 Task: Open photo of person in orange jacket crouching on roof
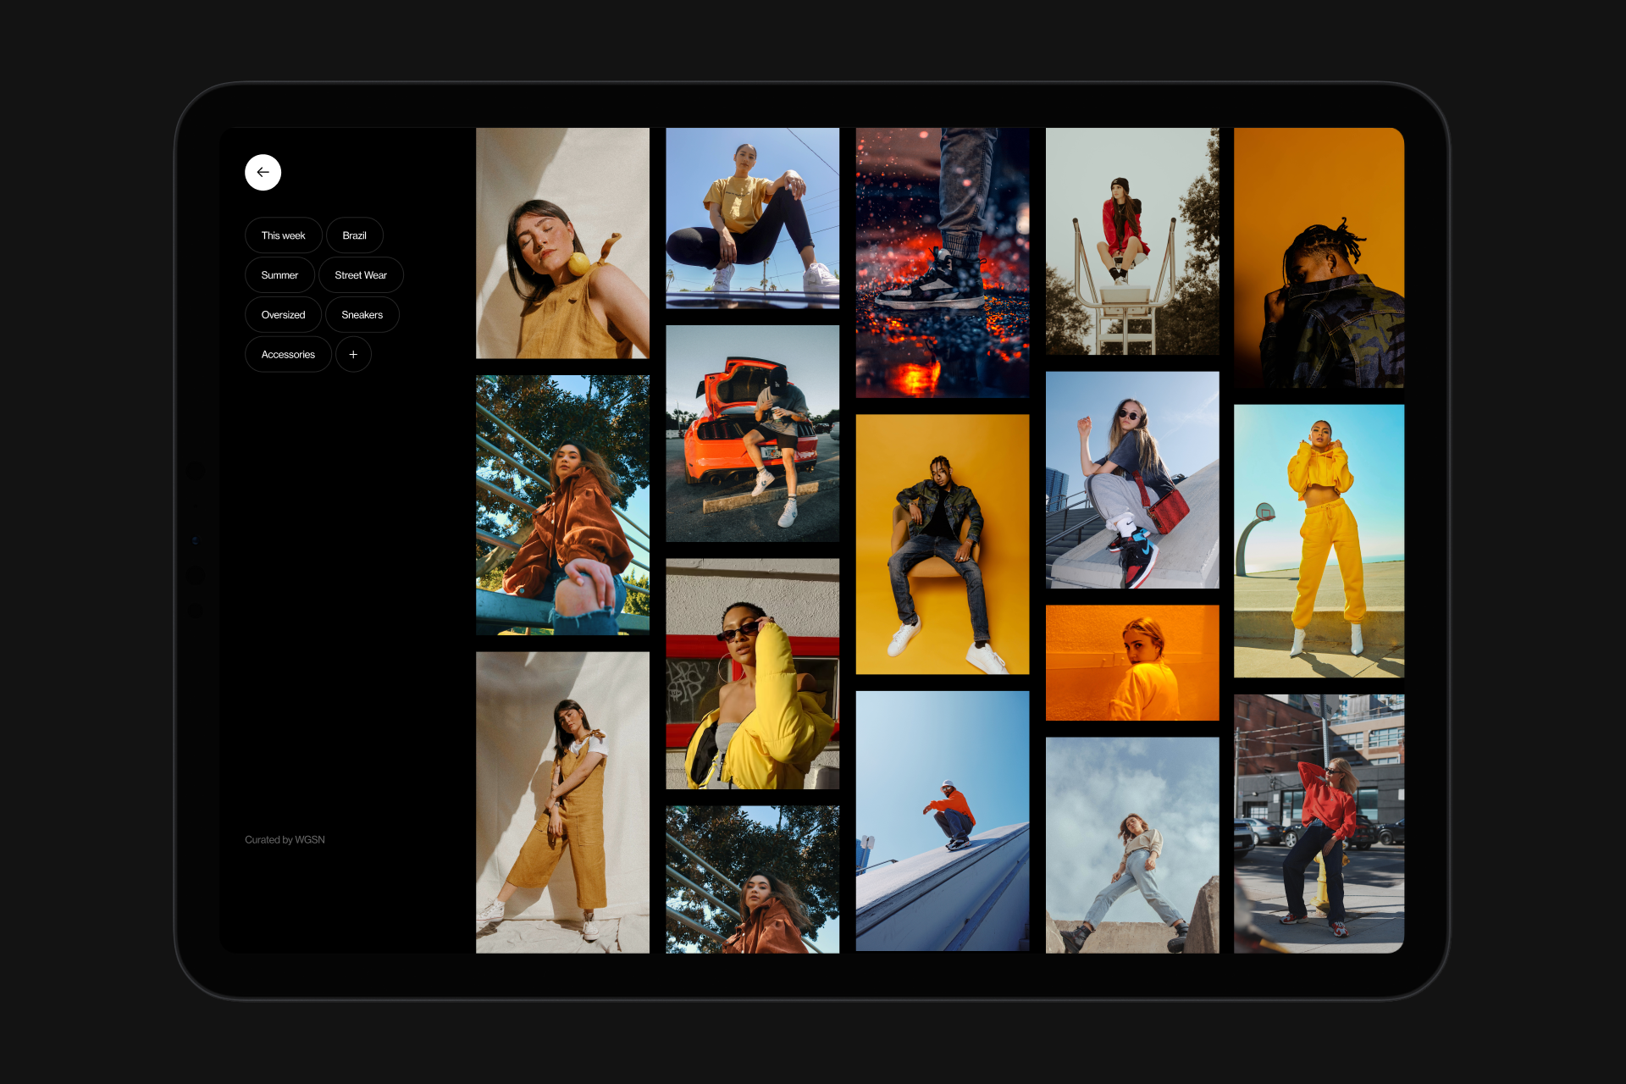(942, 821)
